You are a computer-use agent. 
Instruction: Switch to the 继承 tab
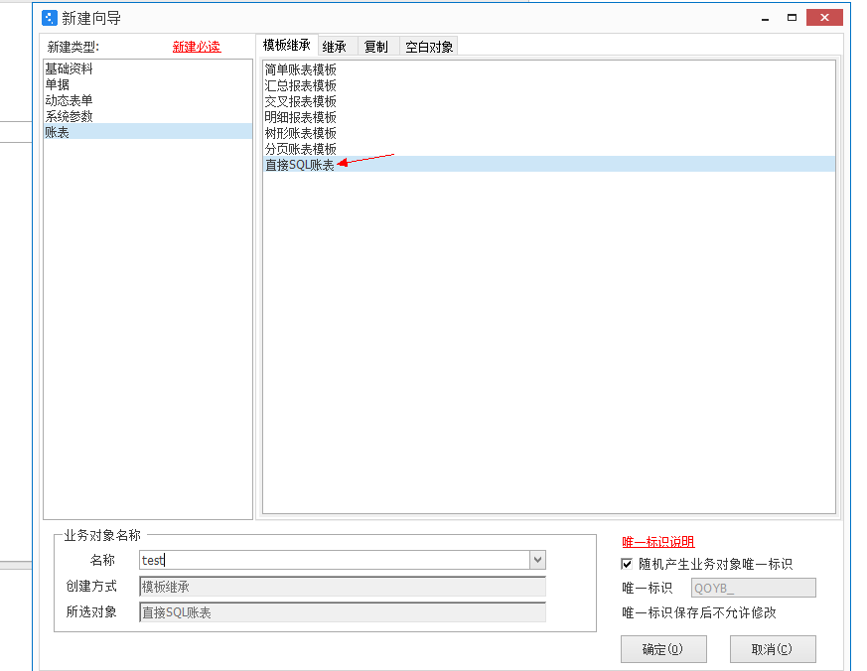(x=335, y=47)
